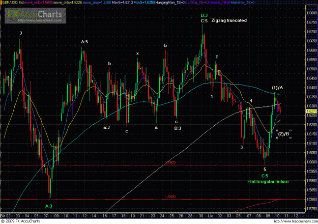Click the © 2009 FX AccuCharts copyright text
Viewport: 318px width, 224px height.
click(x=20, y=221)
